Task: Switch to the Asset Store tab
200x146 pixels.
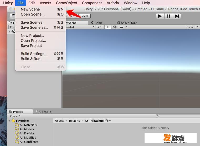Action: [x=127, y=23]
